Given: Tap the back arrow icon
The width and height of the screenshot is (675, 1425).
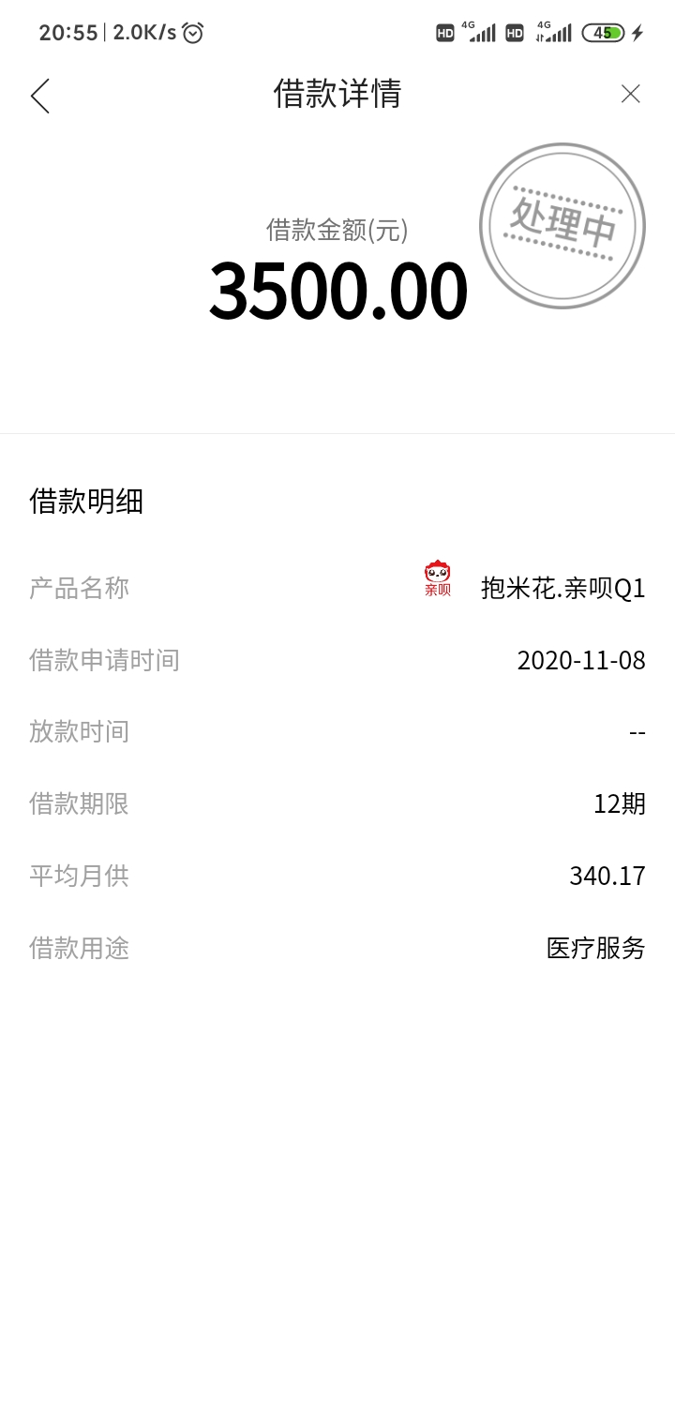Looking at the screenshot, I should (39, 96).
